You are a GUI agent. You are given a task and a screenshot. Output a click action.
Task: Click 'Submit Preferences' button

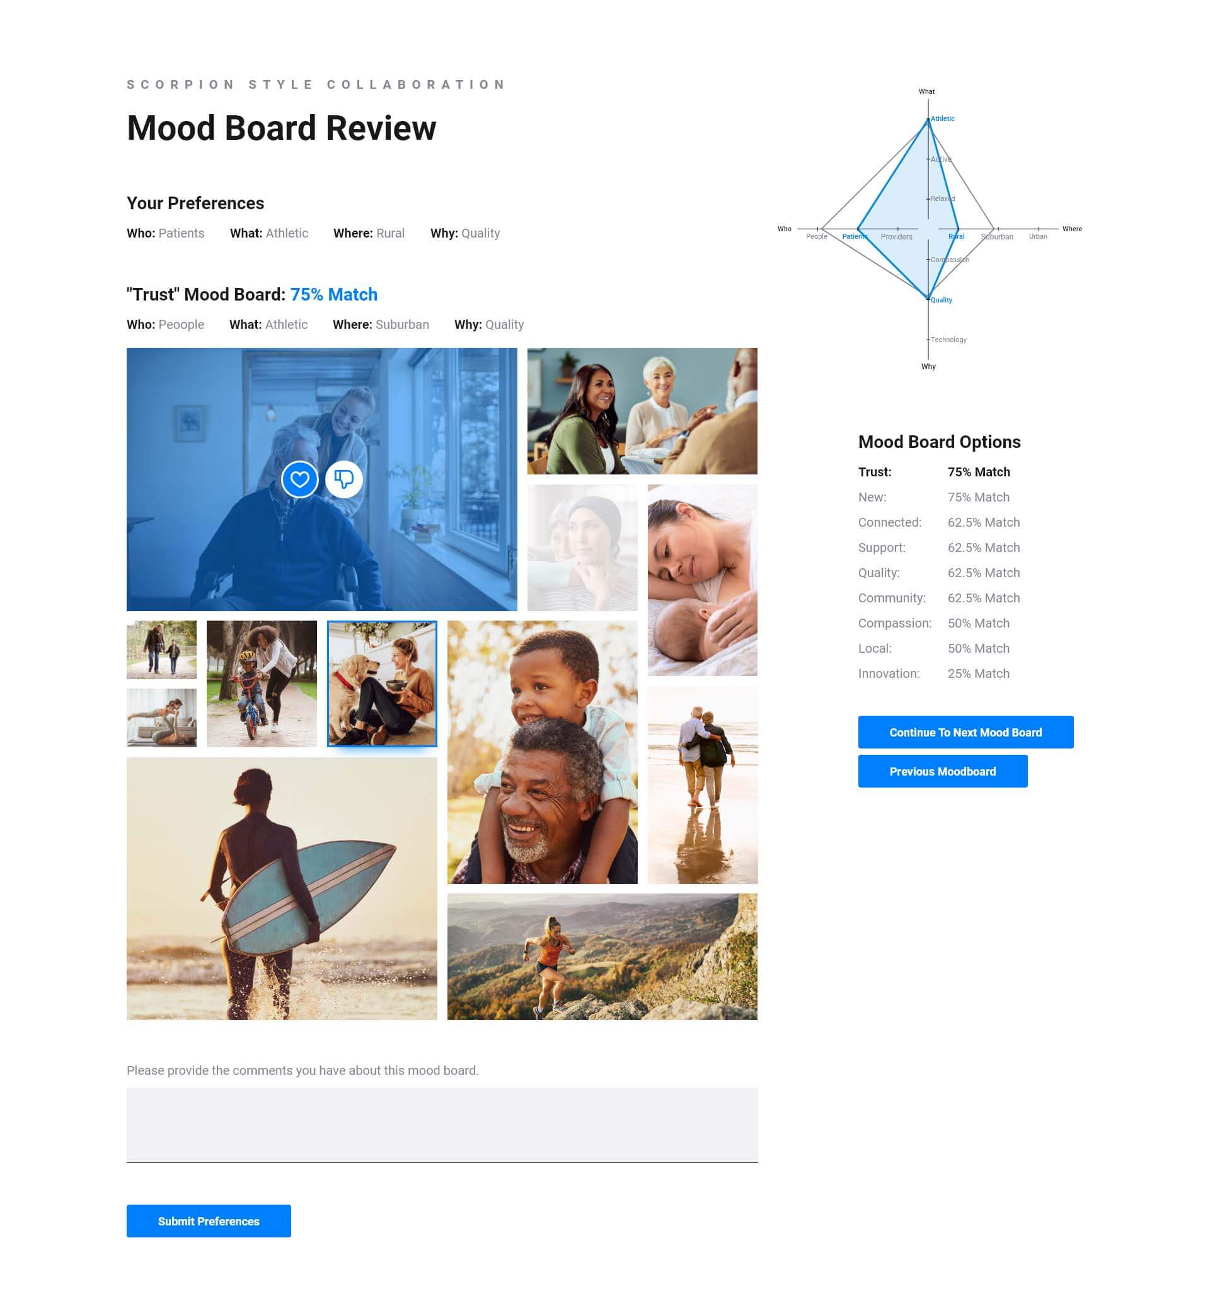pyautogui.click(x=208, y=1220)
